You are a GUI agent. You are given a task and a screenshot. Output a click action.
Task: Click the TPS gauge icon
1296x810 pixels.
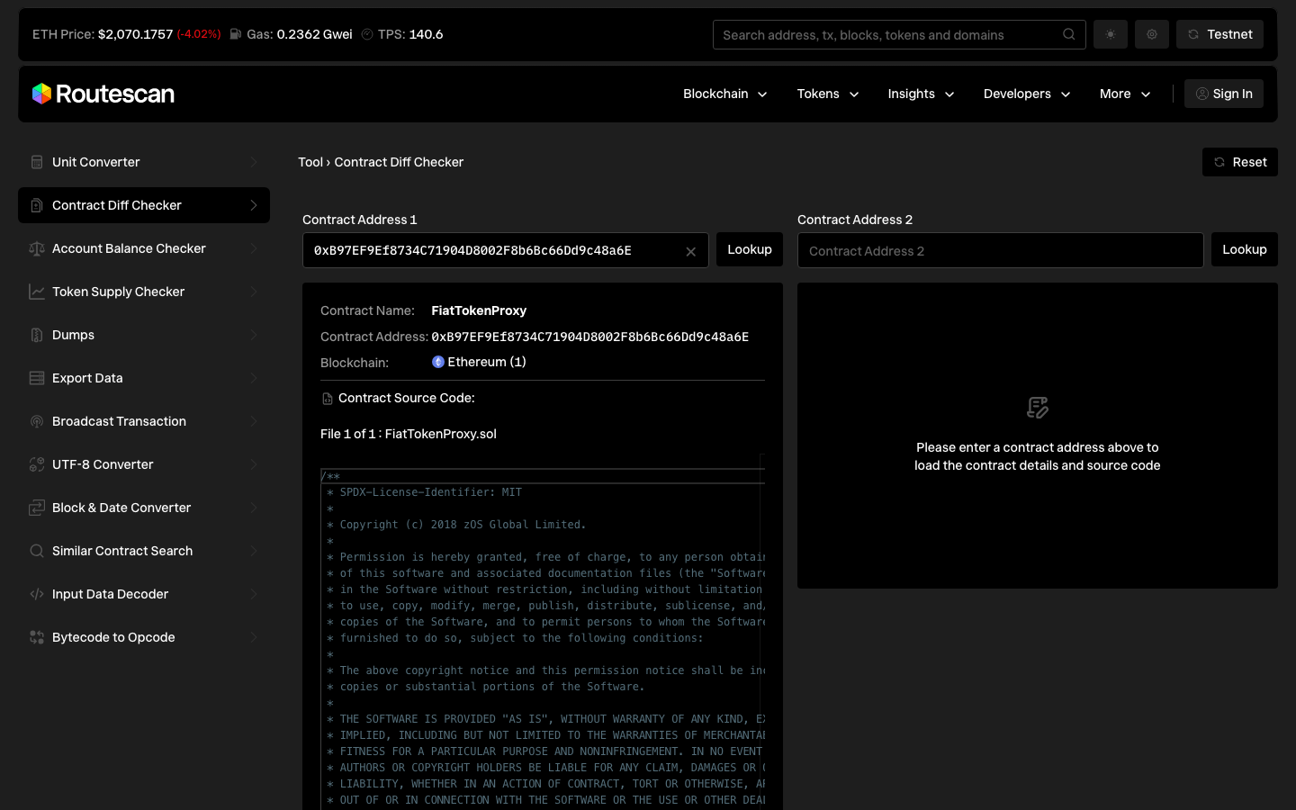tap(367, 34)
